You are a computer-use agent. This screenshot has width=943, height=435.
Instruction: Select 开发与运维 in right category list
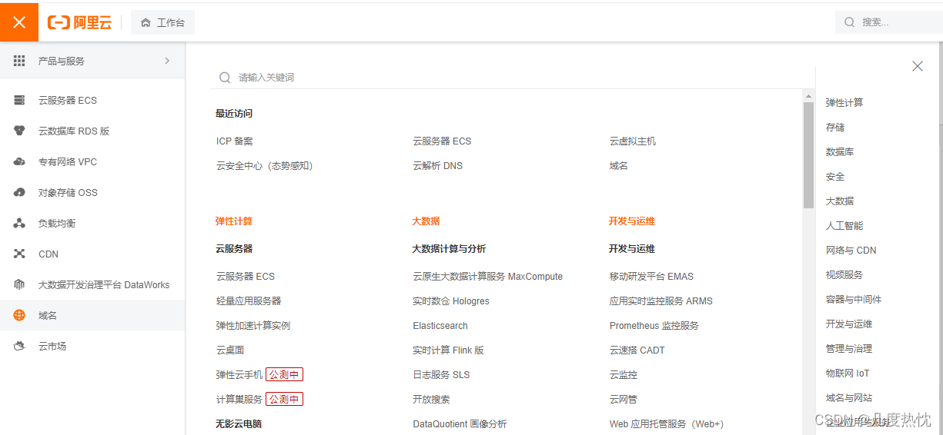click(x=849, y=324)
